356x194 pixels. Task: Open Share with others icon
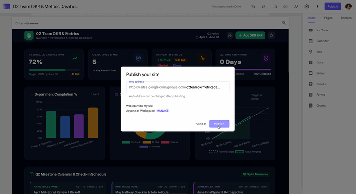coord(296,7)
